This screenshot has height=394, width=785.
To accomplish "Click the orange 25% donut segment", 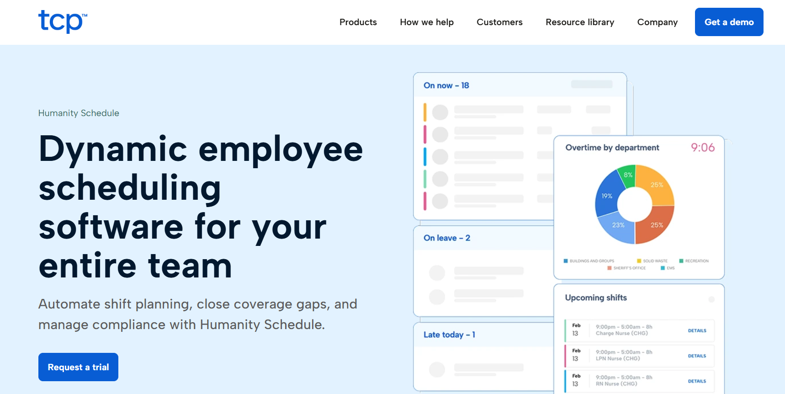I will [x=656, y=224].
